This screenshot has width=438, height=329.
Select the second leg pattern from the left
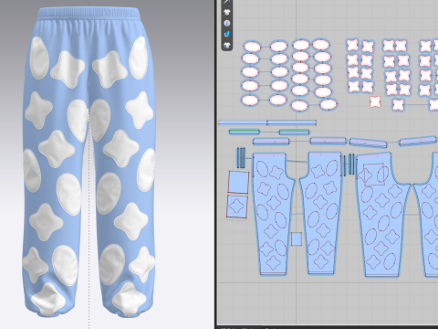(321, 213)
